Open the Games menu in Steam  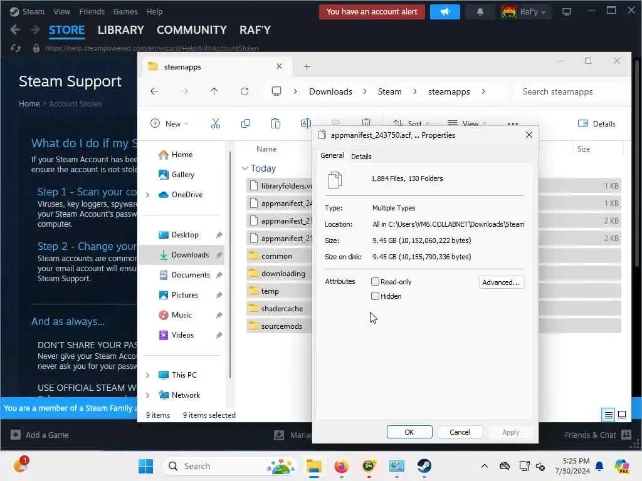coord(125,12)
